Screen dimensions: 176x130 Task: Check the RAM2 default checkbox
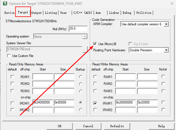(x=95, y=83)
